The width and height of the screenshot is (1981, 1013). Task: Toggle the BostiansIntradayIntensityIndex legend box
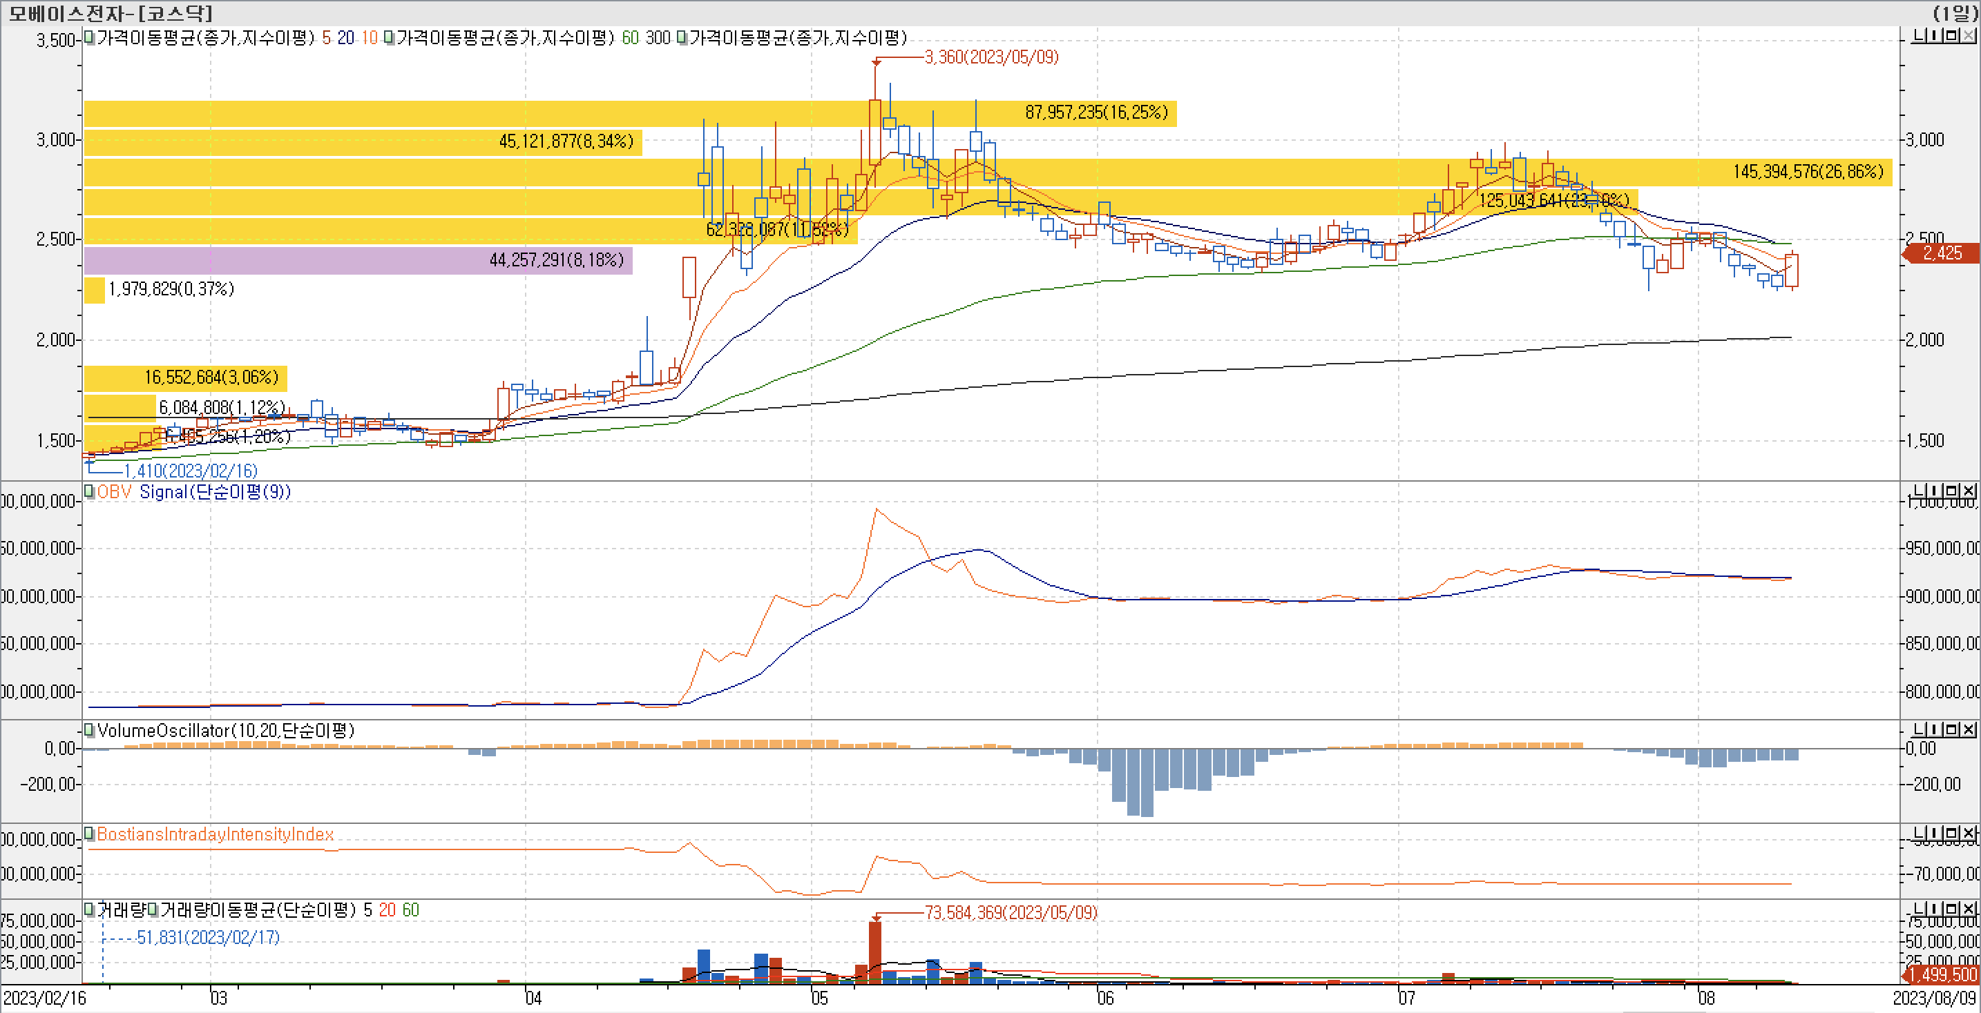pyautogui.click(x=89, y=834)
